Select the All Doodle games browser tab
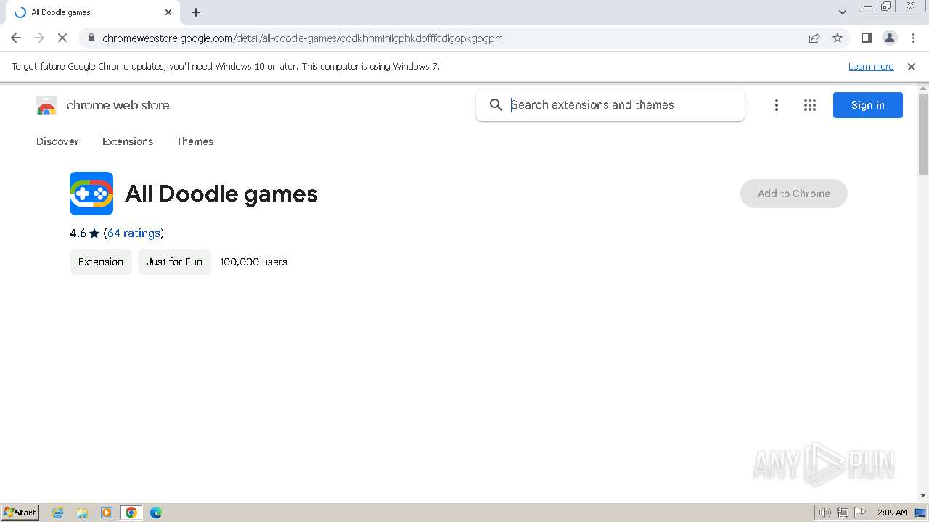 pos(91,12)
